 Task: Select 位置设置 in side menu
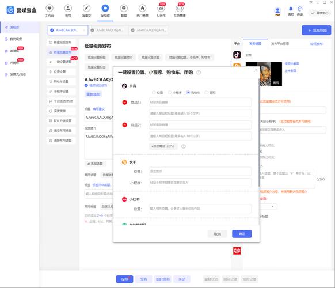coord(61,72)
